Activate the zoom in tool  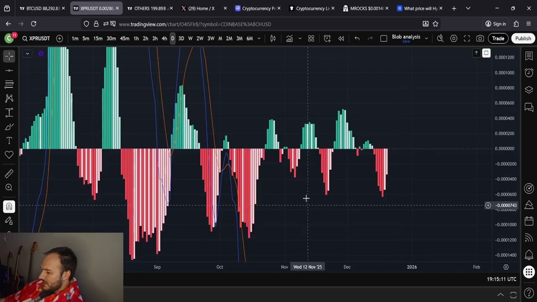tap(9, 187)
